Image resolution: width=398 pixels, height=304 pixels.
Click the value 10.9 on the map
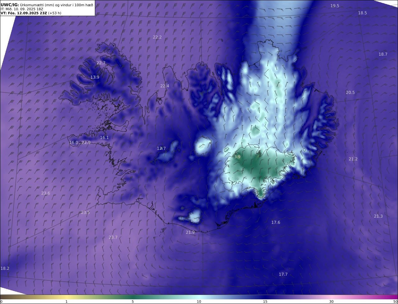[x=195, y=220]
